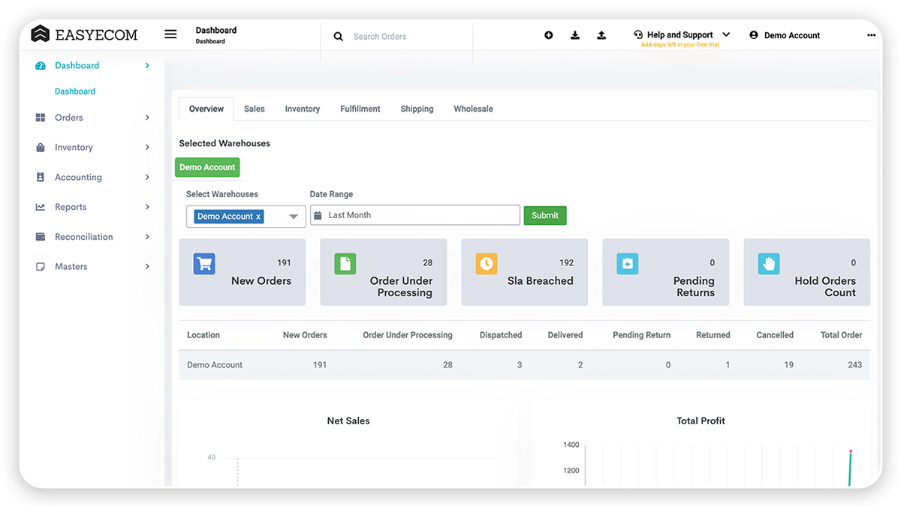Click the create new order plus icon
Viewport: 901px width, 506px height.
tap(548, 34)
